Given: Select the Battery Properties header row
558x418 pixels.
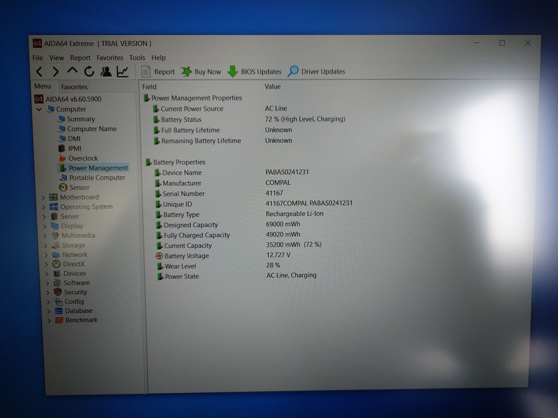Looking at the screenshot, I should (175, 162).
